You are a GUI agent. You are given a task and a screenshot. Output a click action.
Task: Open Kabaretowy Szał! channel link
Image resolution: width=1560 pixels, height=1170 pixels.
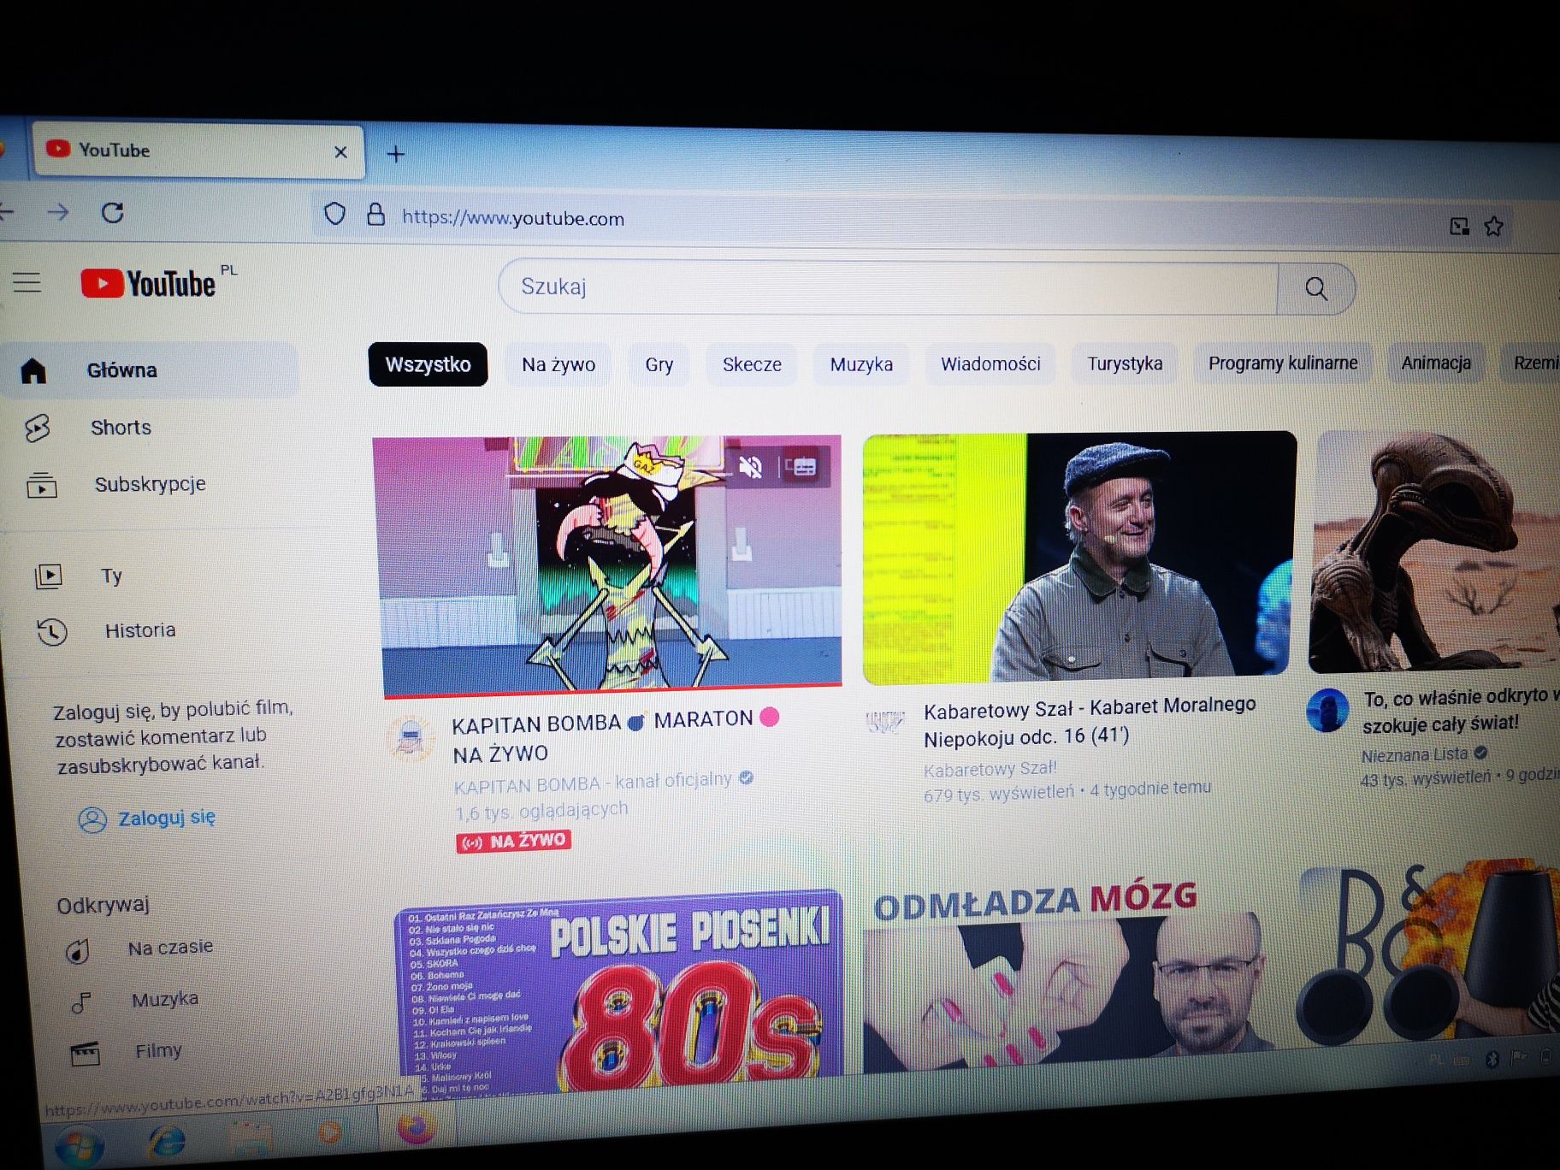coord(990,770)
